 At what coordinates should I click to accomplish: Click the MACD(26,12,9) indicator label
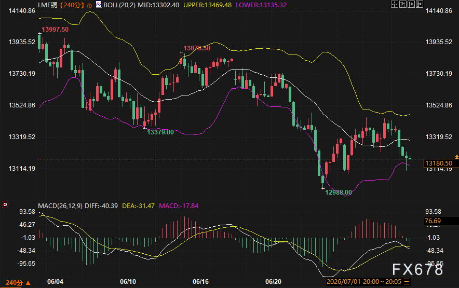coord(60,206)
